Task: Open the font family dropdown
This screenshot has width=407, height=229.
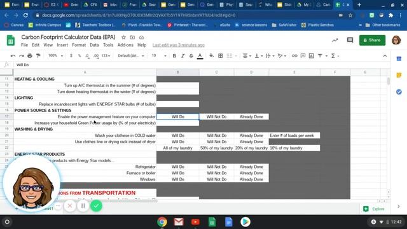Action: 131,56
